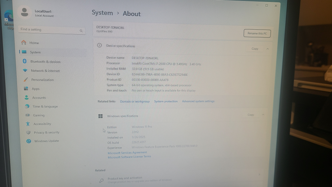Image resolution: width=332 pixels, height=187 pixels.
Task: Copy the device specifications
Action: click(255, 49)
